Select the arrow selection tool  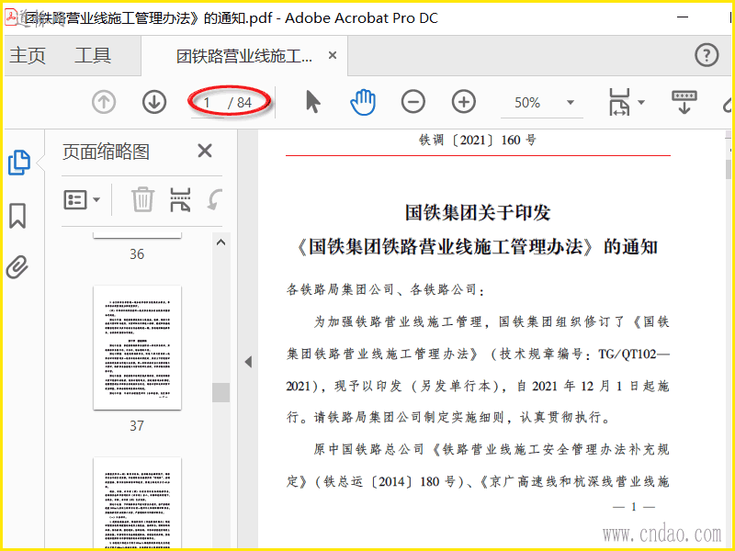tap(312, 102)
